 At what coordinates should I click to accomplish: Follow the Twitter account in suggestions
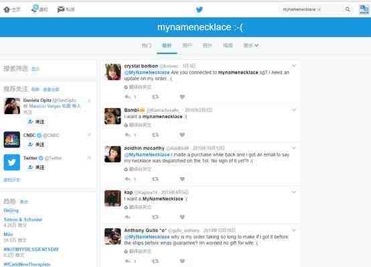pos(36,167)
